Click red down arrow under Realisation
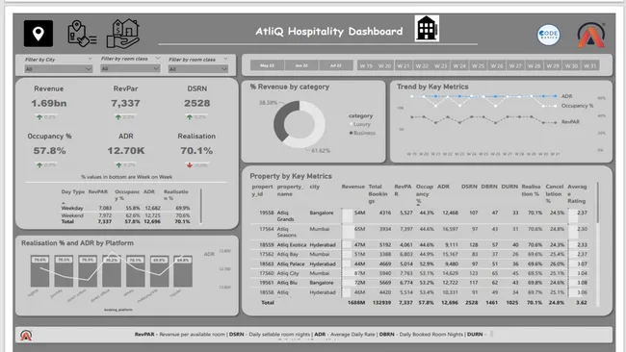The width and height of the screenshot is (626, 352). pos(190,165)
